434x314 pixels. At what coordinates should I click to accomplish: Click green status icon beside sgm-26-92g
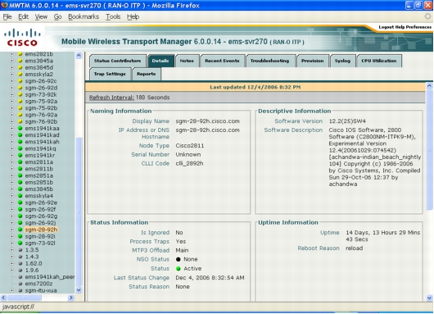click(20, 216)
